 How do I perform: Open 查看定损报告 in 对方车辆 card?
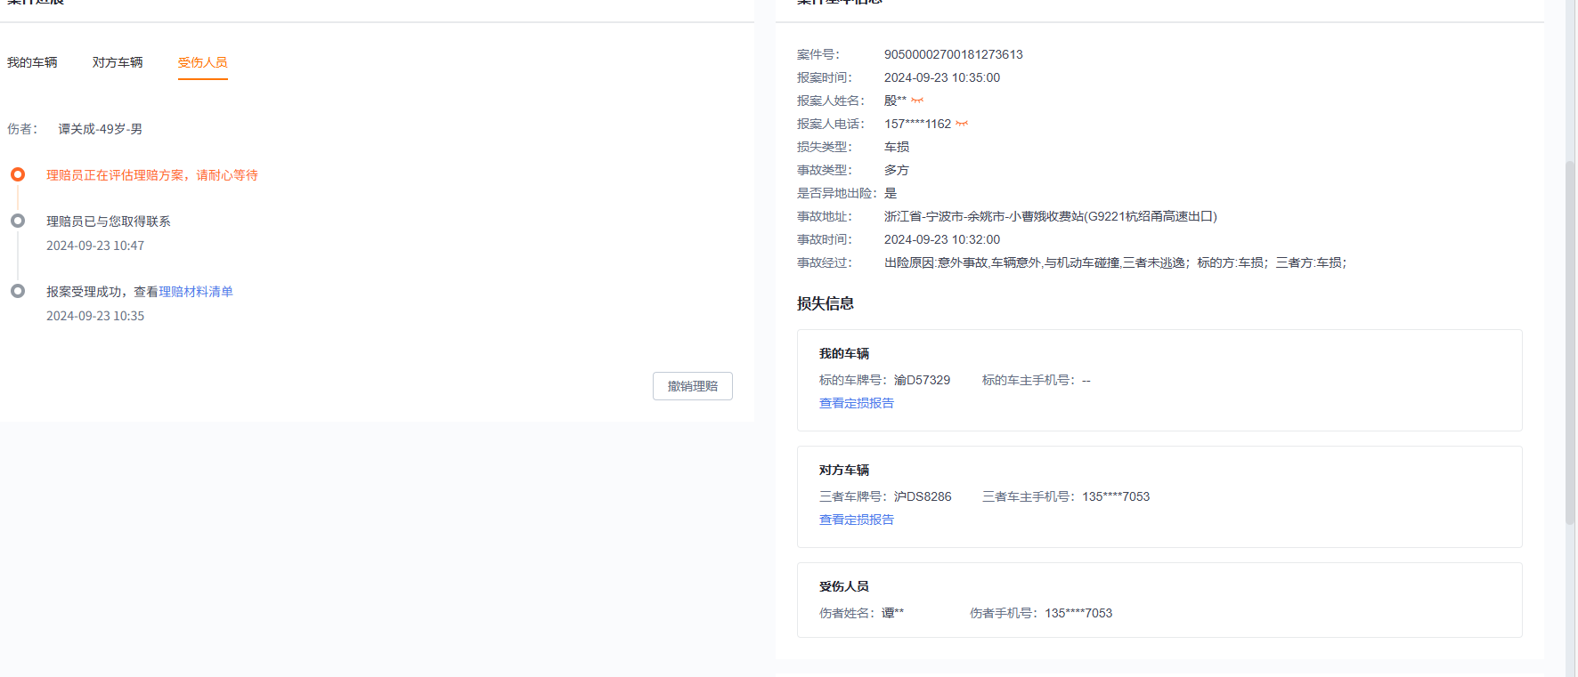(856, 520)
